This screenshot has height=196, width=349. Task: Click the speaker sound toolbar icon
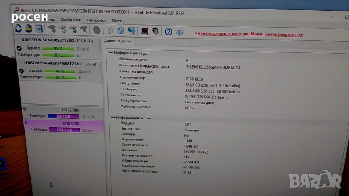[155, 31]
